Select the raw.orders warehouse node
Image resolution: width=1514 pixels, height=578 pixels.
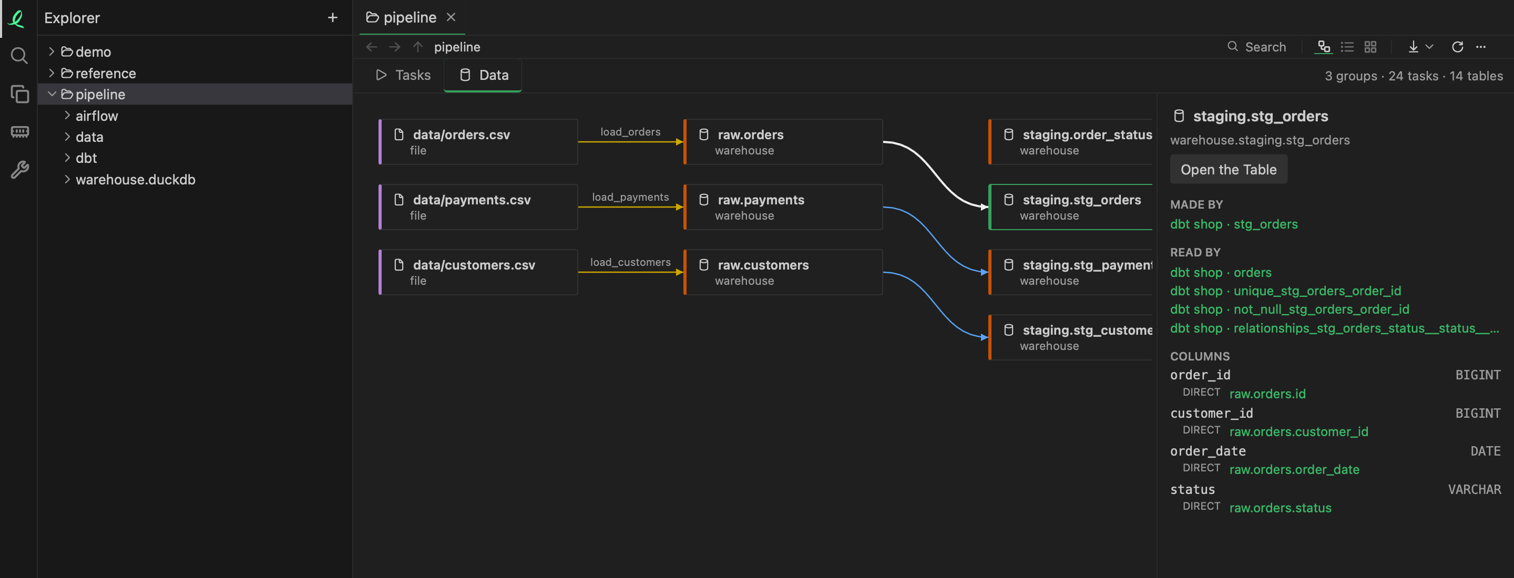pyautogui.click(x=783, y=141)
